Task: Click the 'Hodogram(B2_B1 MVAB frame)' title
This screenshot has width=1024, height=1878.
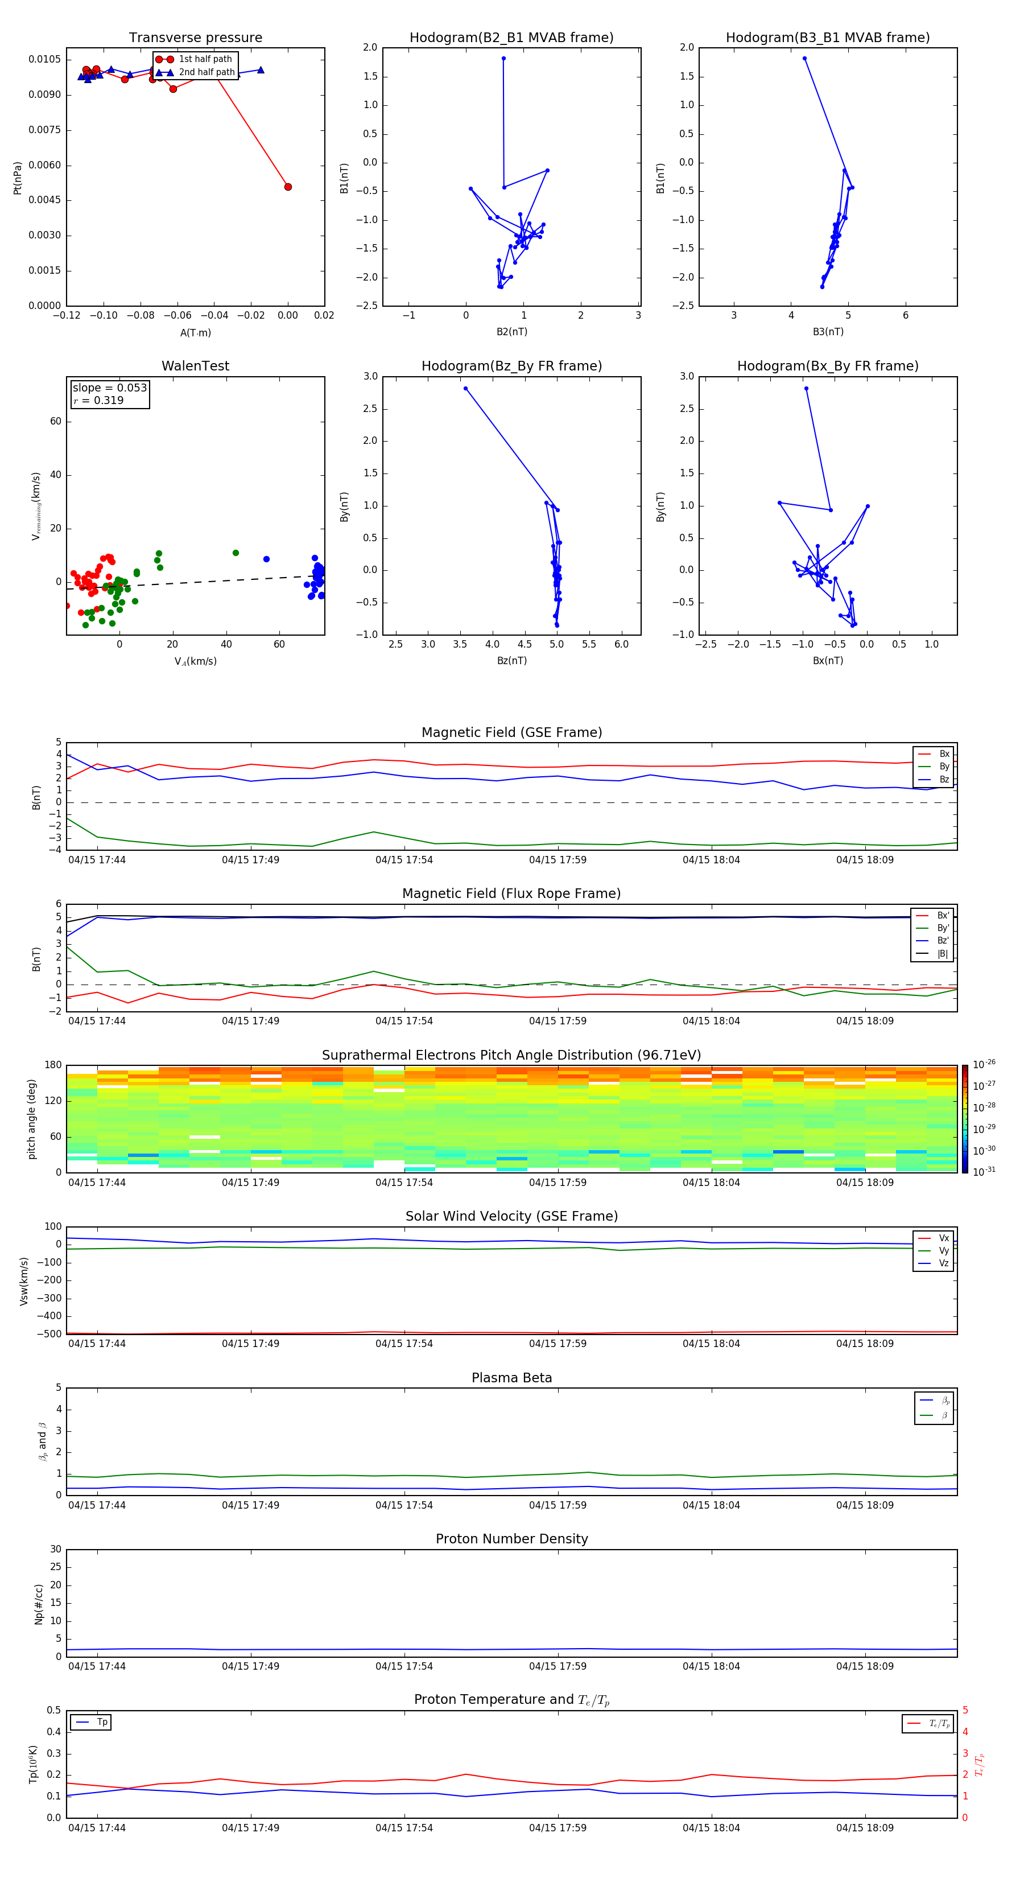Action: 511,38
